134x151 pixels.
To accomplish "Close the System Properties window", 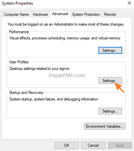I will point(129,3).
